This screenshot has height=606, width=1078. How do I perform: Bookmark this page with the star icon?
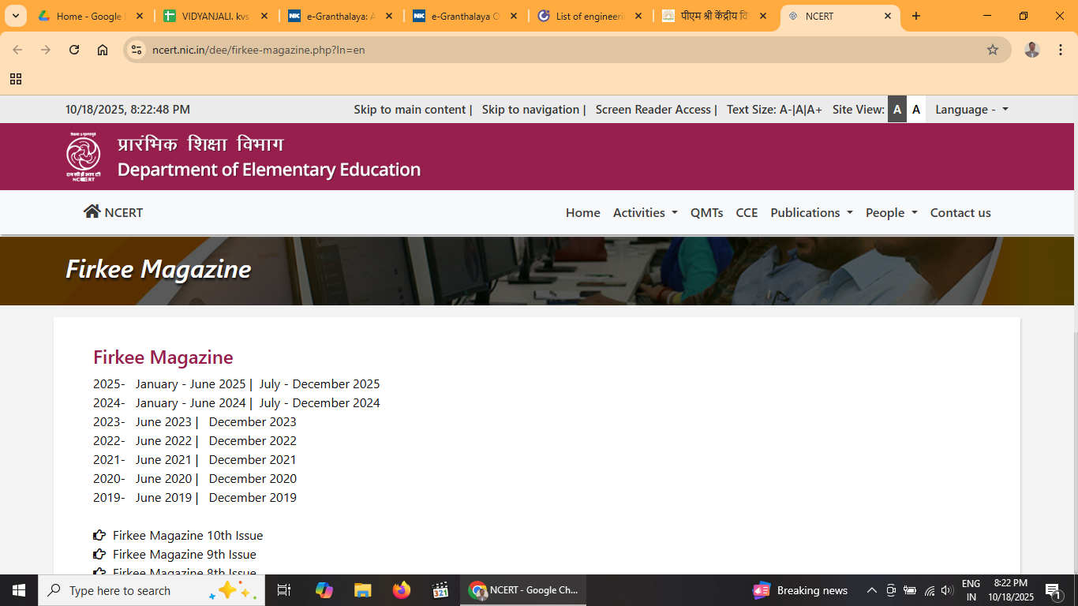pos(992,50)
